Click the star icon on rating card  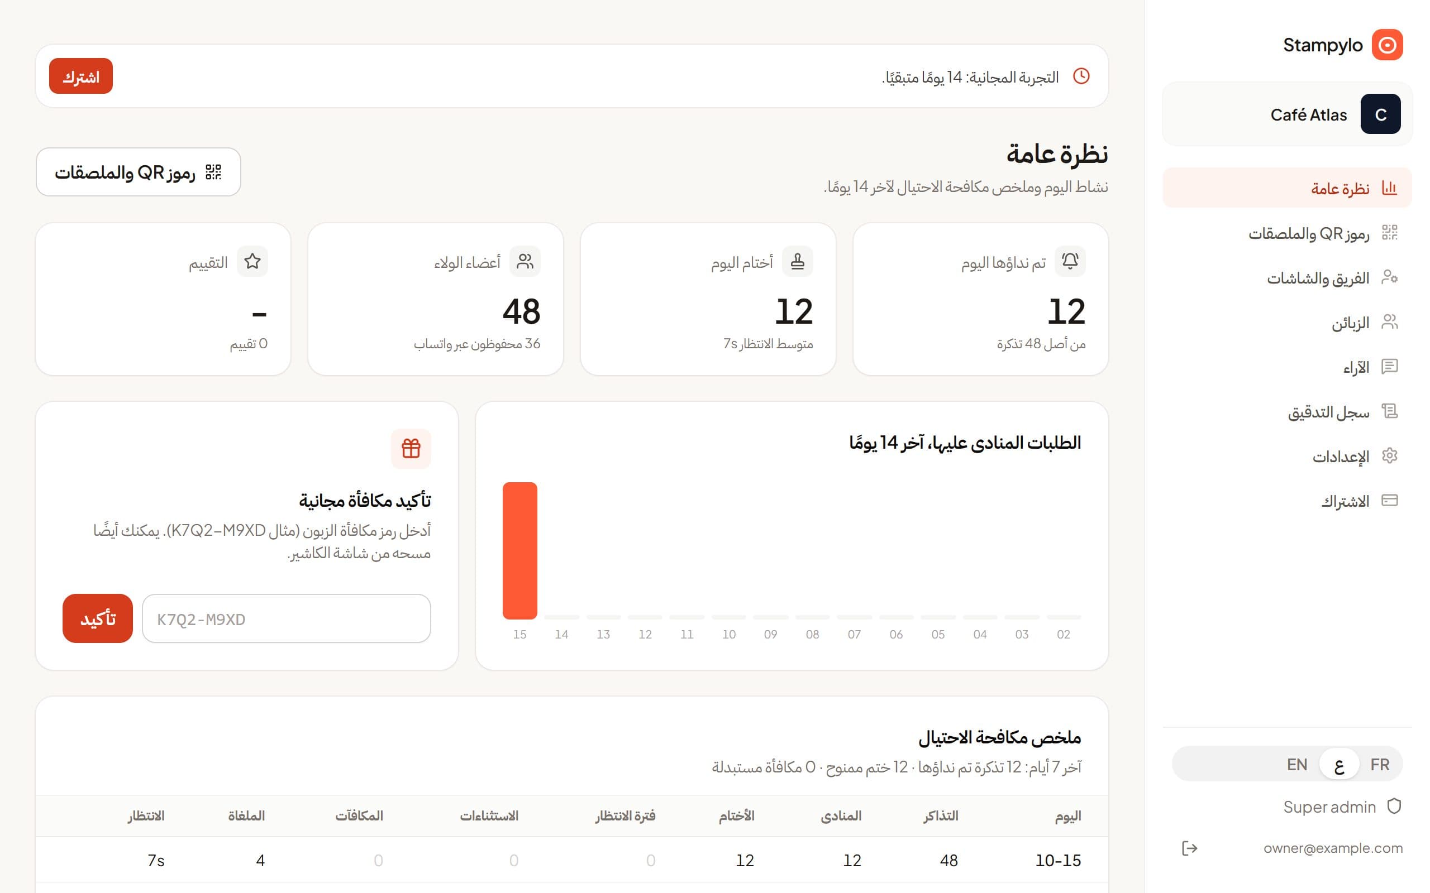click(x=252, y=261)
